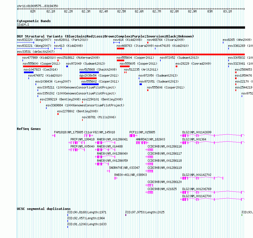Select the PCF11|NM_015885 gene glyph

(133, 136)
